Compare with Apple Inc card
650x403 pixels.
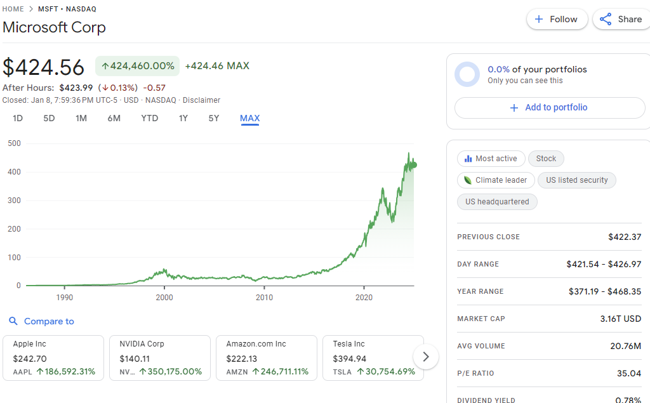click(x=53, y=358)
